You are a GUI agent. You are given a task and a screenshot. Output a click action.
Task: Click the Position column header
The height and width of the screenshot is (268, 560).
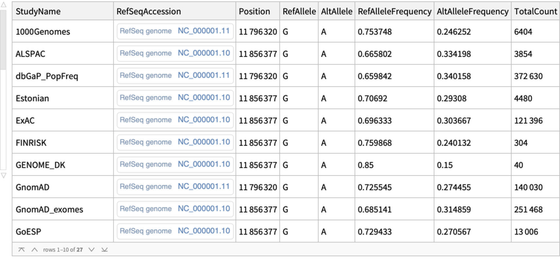[254, 11]
